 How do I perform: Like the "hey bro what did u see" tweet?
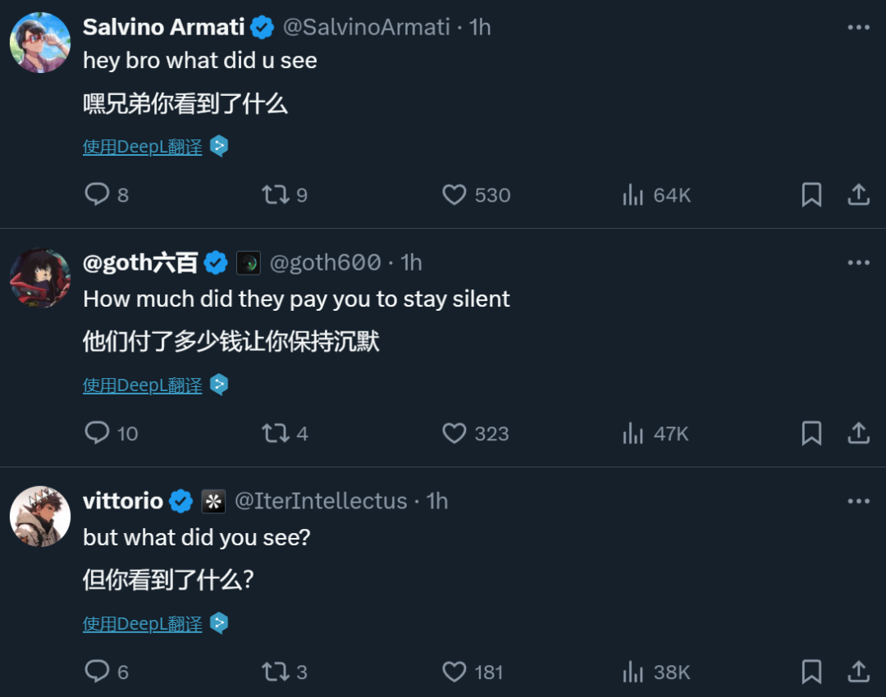pyautogui.click(x=454, y=194)
